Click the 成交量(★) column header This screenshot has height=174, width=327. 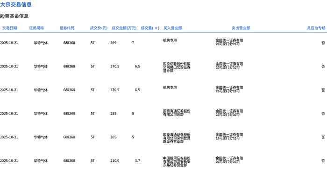coord(150,28)
